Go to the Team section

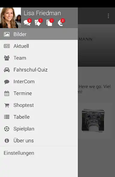[x=39, y=58]
